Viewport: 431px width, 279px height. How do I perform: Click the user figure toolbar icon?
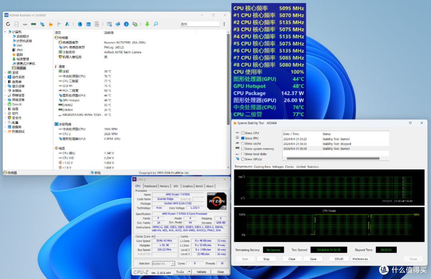coord(67,24)
